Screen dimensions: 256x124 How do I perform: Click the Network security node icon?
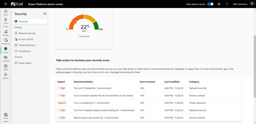coord(16,33)
